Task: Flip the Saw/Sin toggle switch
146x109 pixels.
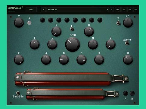Action: [x=18, y=93]
